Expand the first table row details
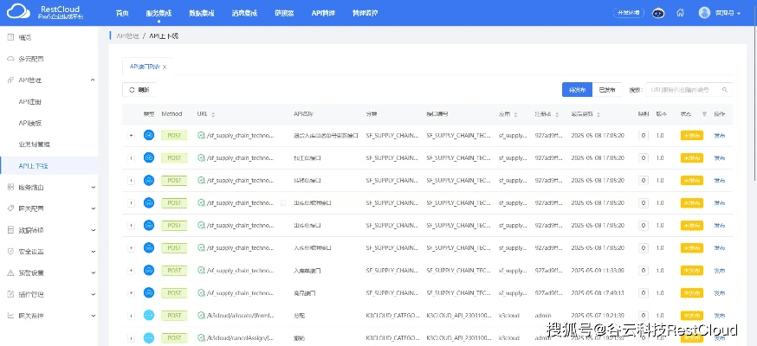The width and height of the screenshot is (757, 346). pos(132,135)
